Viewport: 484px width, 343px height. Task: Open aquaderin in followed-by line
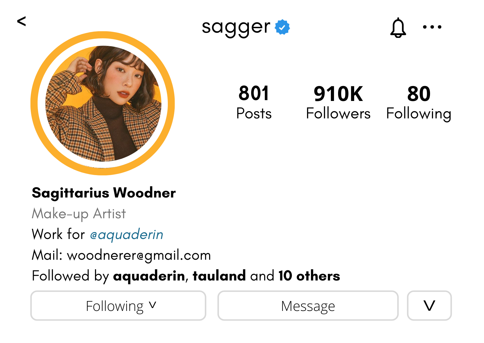149,276
